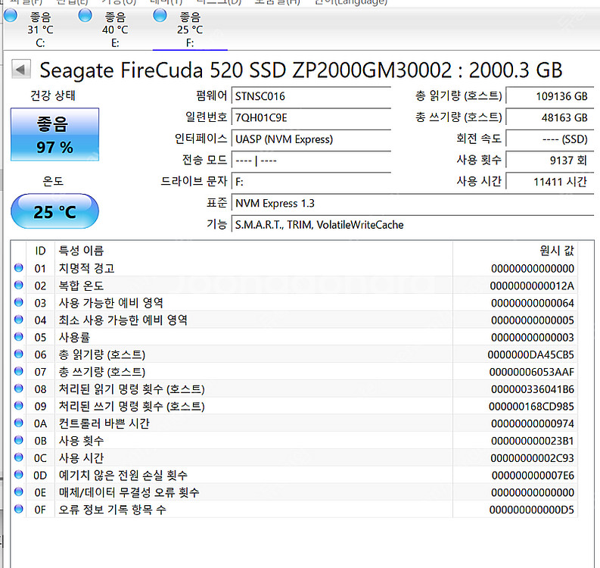Select drive E: status tab
Image resolution: width=600 pixels, height=568 pixels.
tap(114, 29)
